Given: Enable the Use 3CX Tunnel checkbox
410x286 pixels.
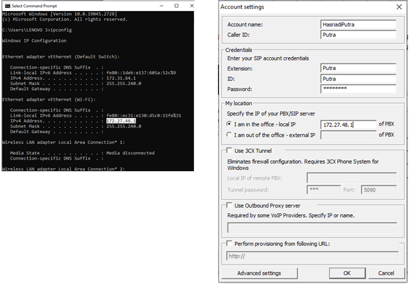Looking at the screenshot, I should point(229,150).
